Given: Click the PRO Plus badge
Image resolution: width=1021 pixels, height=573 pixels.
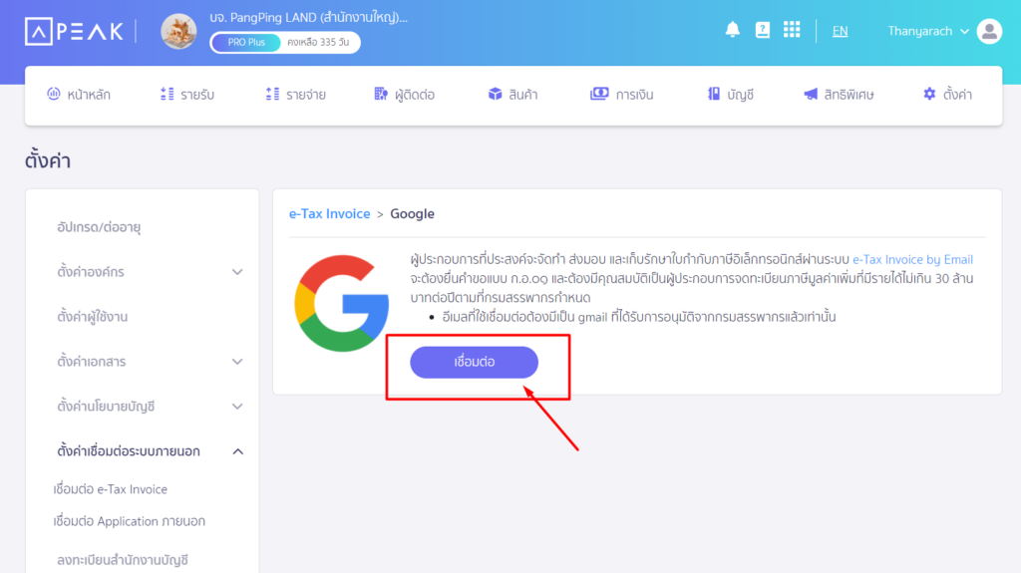Looking at the screenshot, I should coord(246,42).
